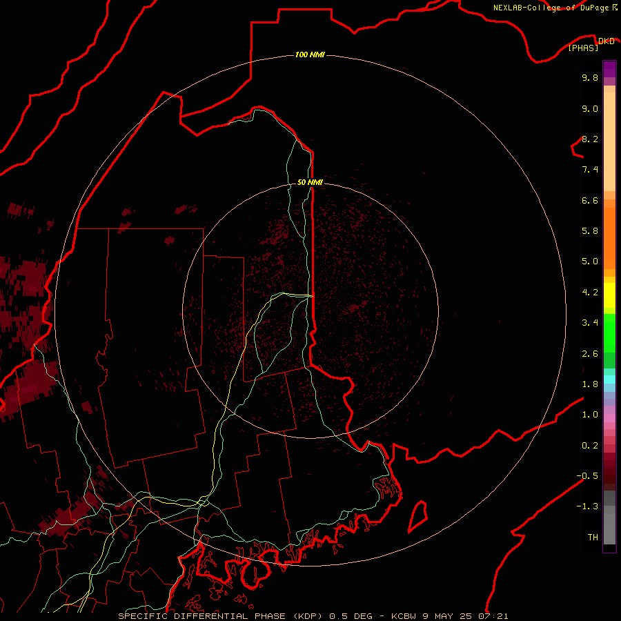Click the KCBW 9 MAY 25 07:21 timestamp
Viewport: 621px width, 621px height.
(x=449, y=616)
